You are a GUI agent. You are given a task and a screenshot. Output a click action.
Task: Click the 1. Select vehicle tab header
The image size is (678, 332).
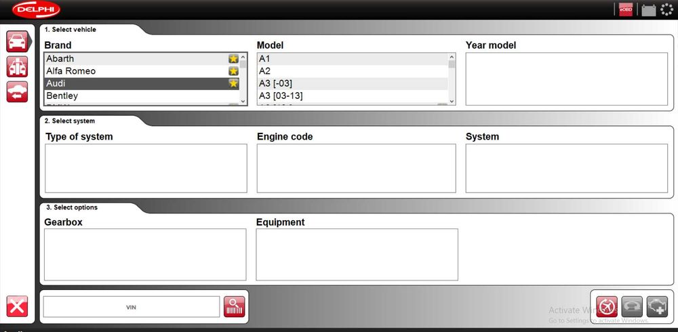pos(70,30)
